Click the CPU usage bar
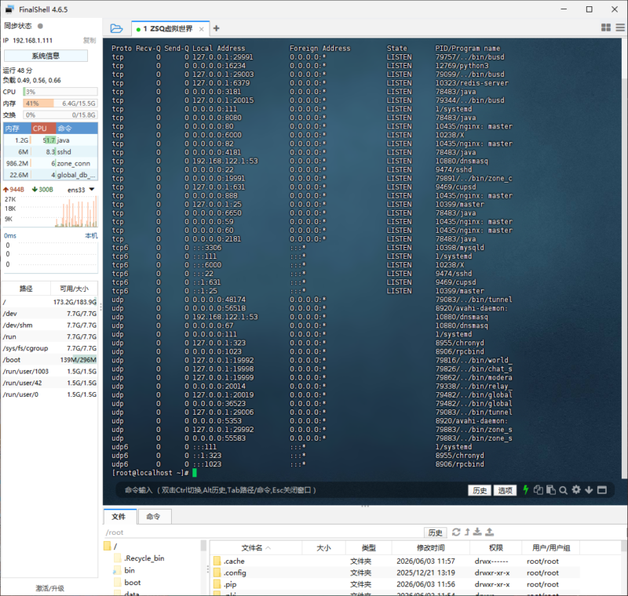The width and height of the screenshot is (628, 596). point(60,92)
